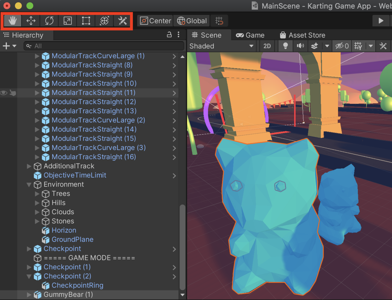Open Scene view tools icon

pyautogui.click(x=383, y=46)
